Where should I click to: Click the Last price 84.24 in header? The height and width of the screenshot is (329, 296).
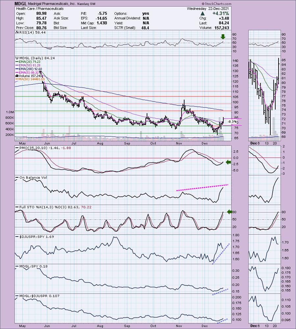click(224, 23)
